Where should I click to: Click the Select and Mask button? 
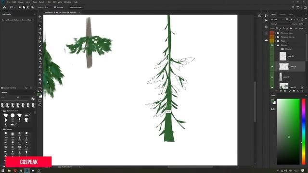(76, 7)
